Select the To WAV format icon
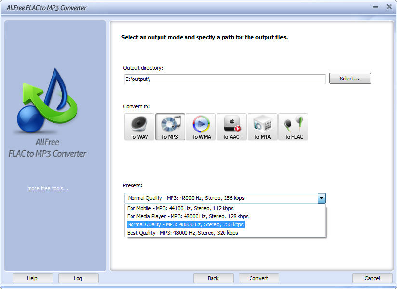The height and width of the screenshot is (289, 397). coord(139,127)
